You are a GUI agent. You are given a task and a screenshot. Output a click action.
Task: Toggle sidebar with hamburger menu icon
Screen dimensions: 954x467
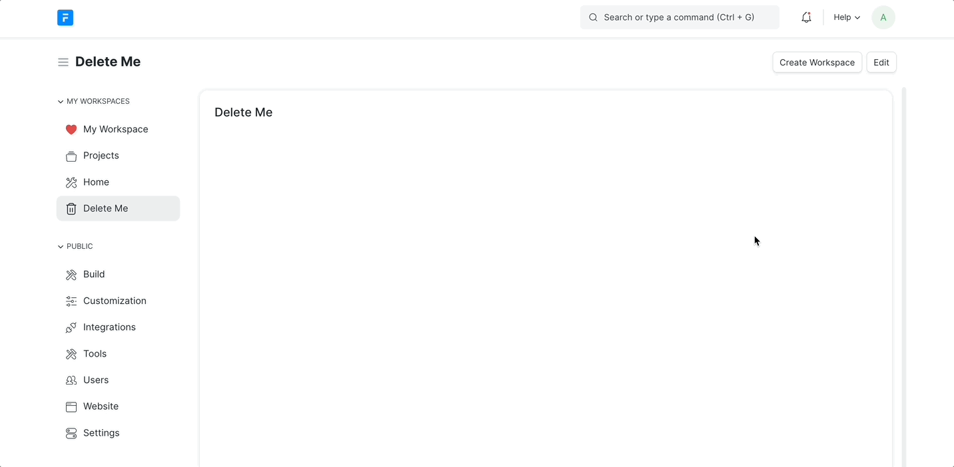tap(63, 63)
